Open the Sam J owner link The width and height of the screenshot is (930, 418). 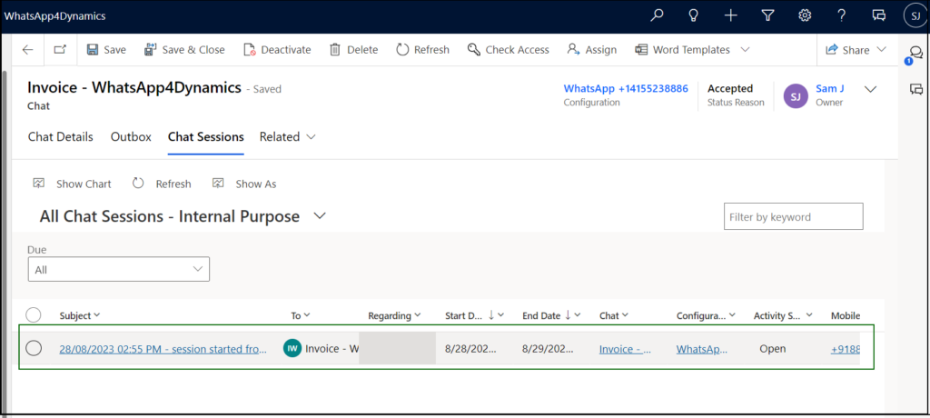(830, 88)
